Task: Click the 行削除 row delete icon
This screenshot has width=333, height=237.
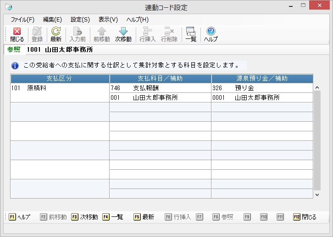Action: tap(169, 32)
